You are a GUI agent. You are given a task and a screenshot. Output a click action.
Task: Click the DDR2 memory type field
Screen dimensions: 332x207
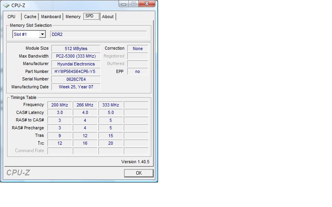98,34
